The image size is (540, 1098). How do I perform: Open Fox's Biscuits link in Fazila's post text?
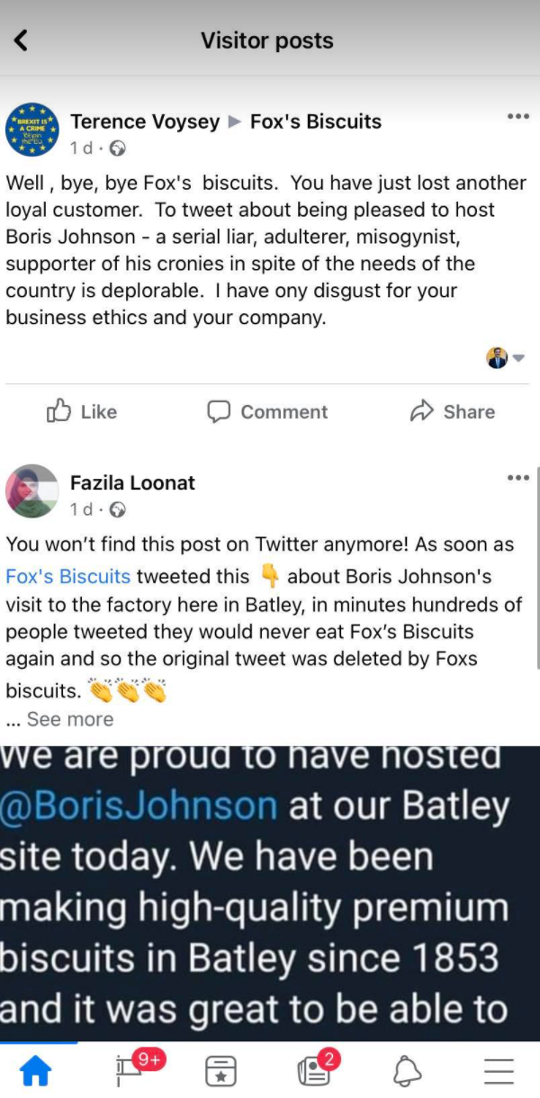click(x=68, y=576)
